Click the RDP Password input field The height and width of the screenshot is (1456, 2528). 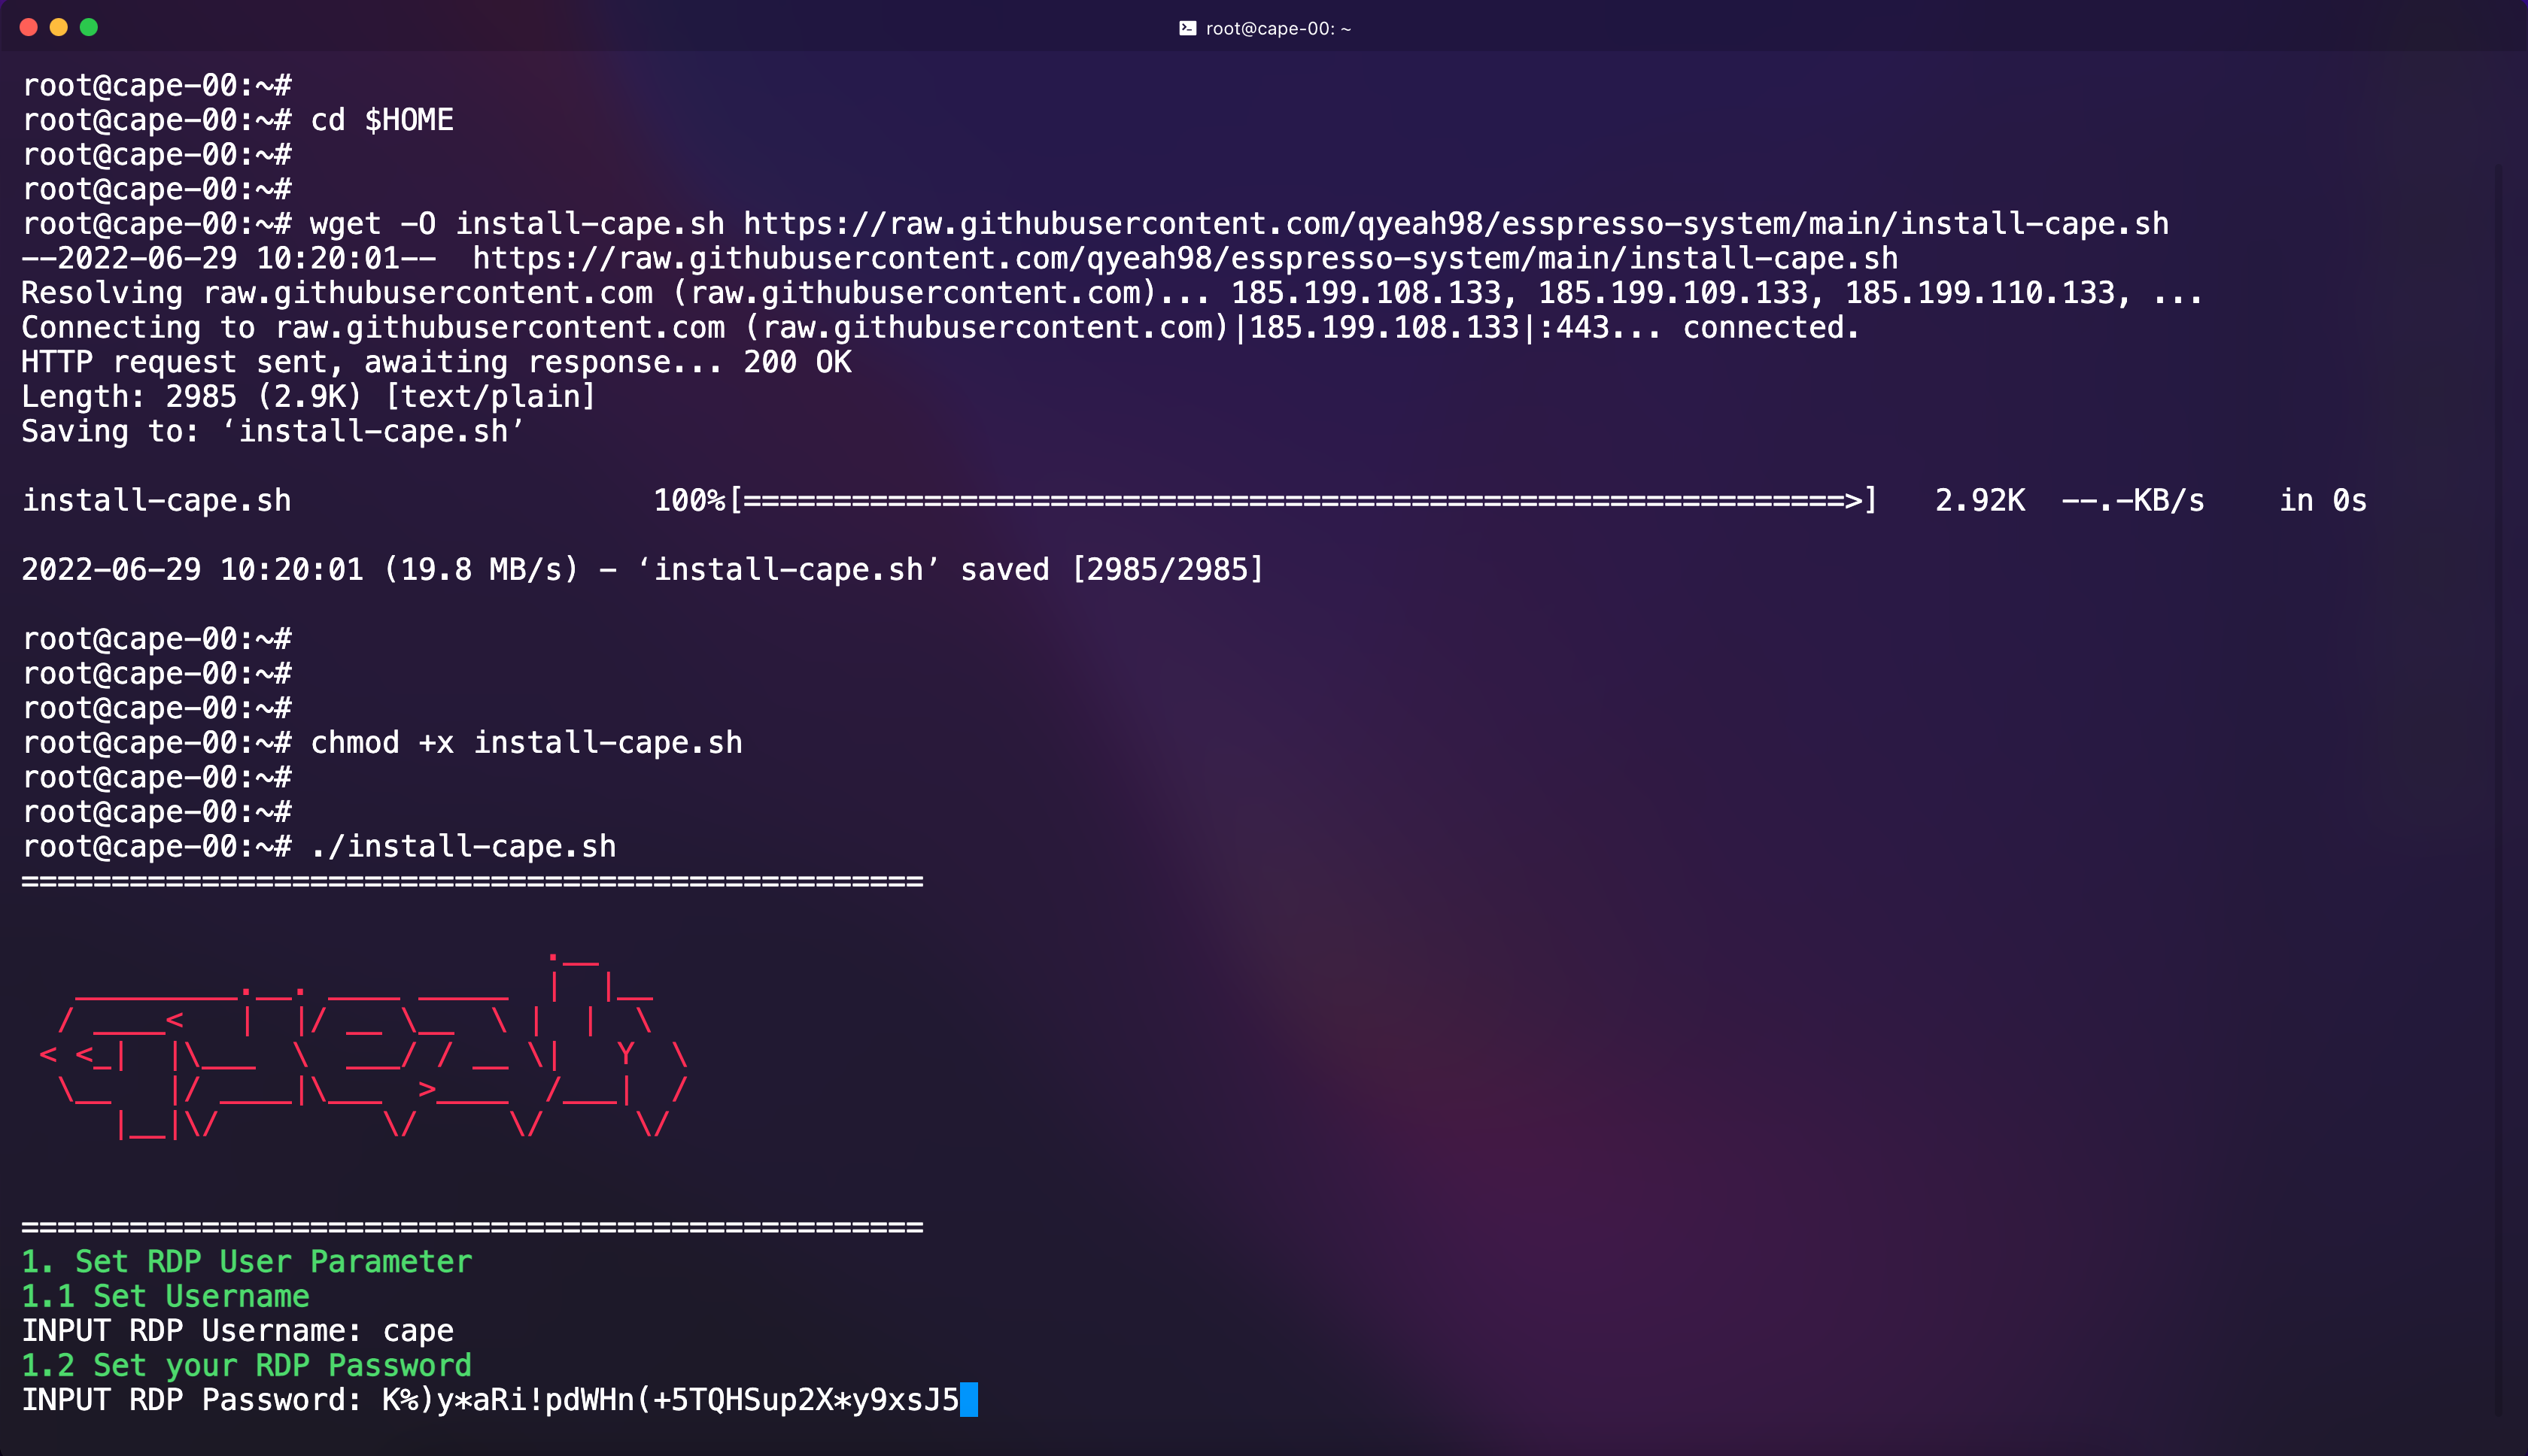670,1400
